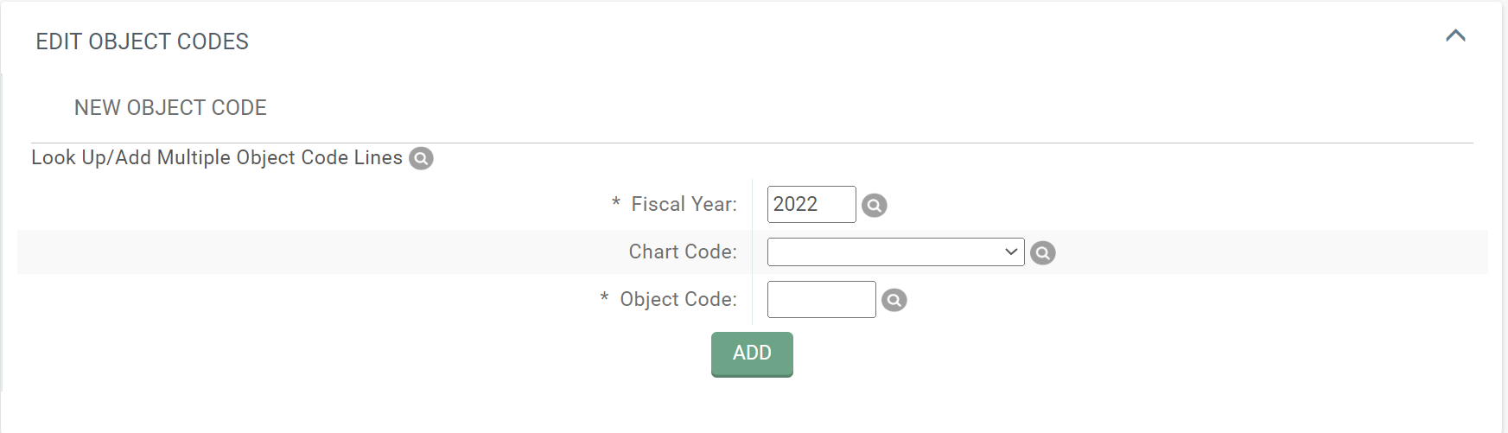Click the Object Code label
This screenshot has width=1508, height=433.
(678, 299)
